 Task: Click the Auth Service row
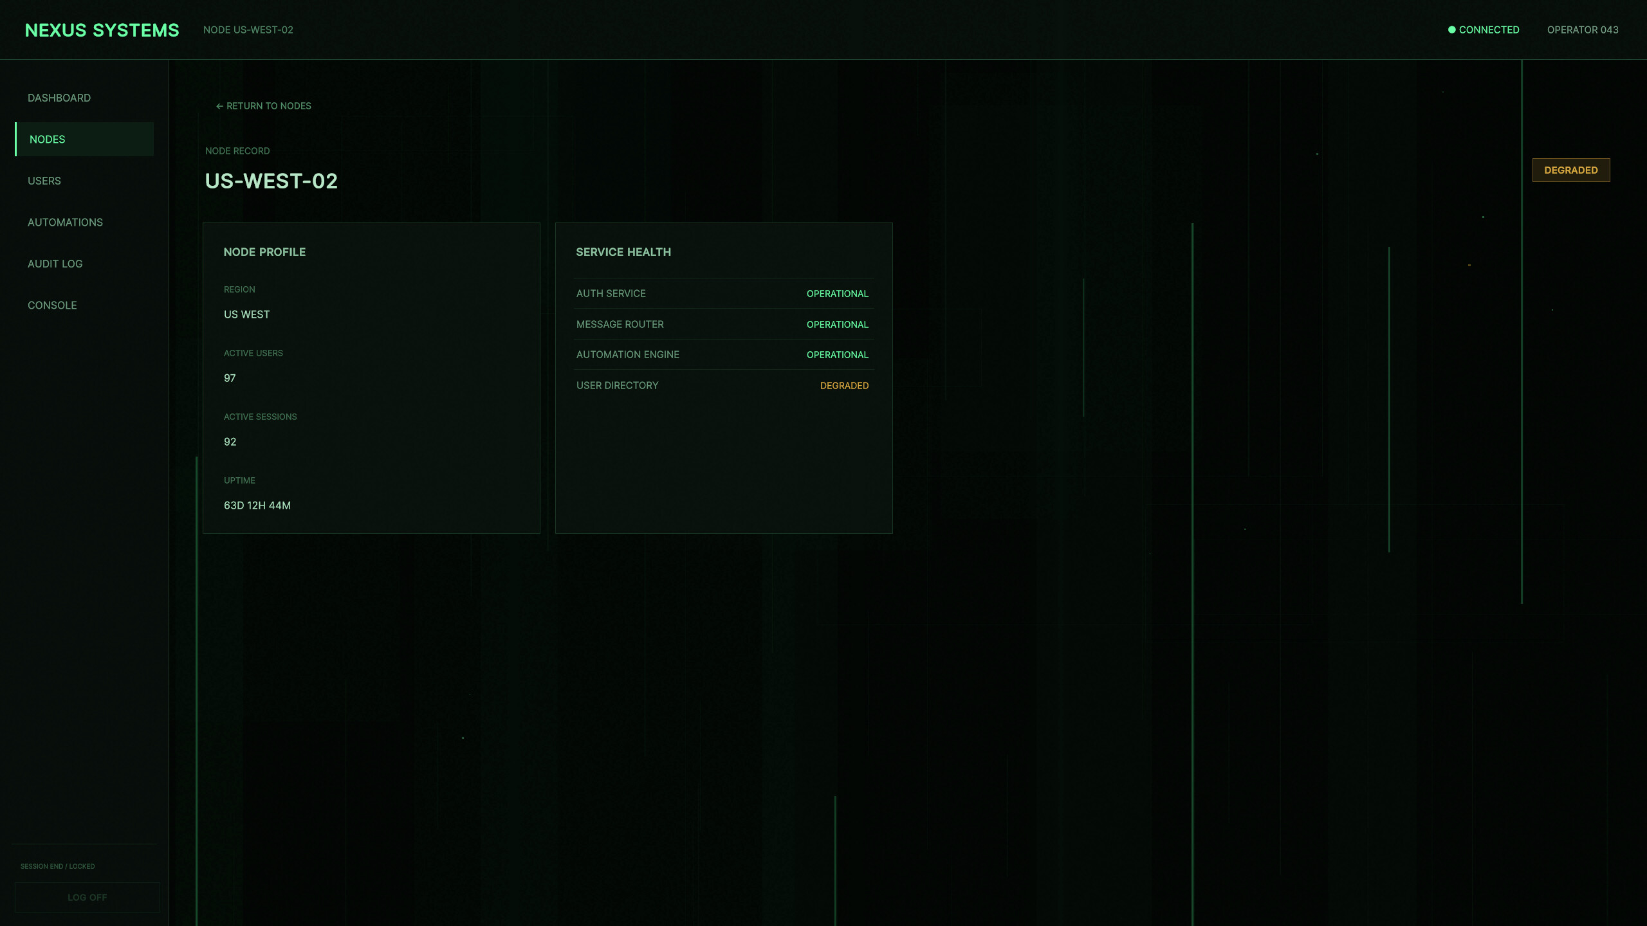click(724, 293)
